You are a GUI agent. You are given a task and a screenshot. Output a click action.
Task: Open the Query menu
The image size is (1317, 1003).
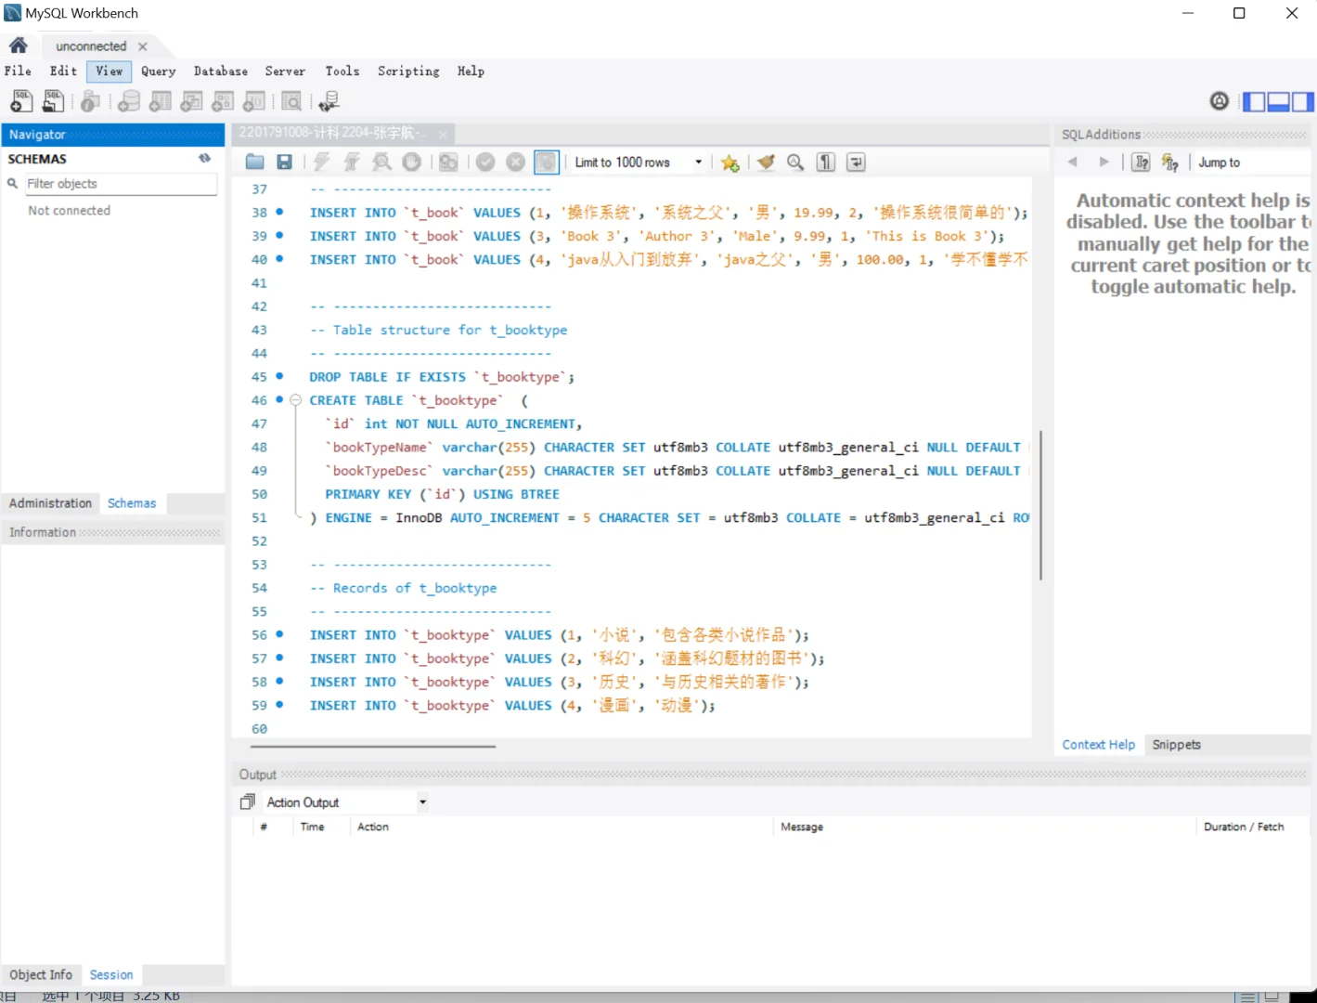coord(159,72)
